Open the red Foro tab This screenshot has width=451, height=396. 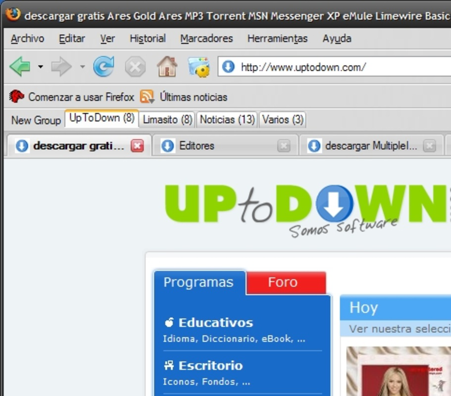[x=286, y=283]
